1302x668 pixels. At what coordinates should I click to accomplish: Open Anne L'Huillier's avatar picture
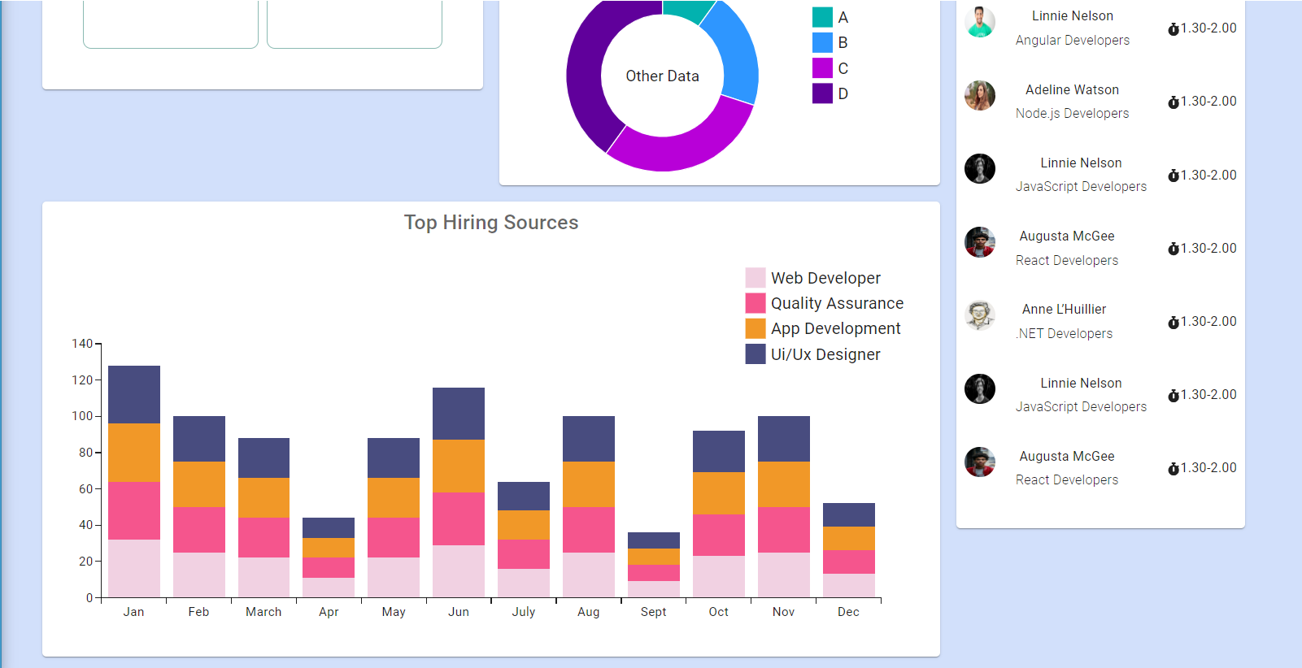point(980,315)
